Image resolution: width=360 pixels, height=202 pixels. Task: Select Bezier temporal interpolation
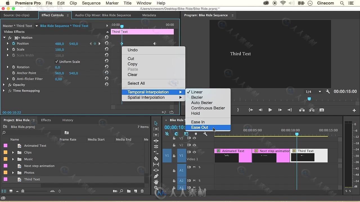[x=208, y=97]
